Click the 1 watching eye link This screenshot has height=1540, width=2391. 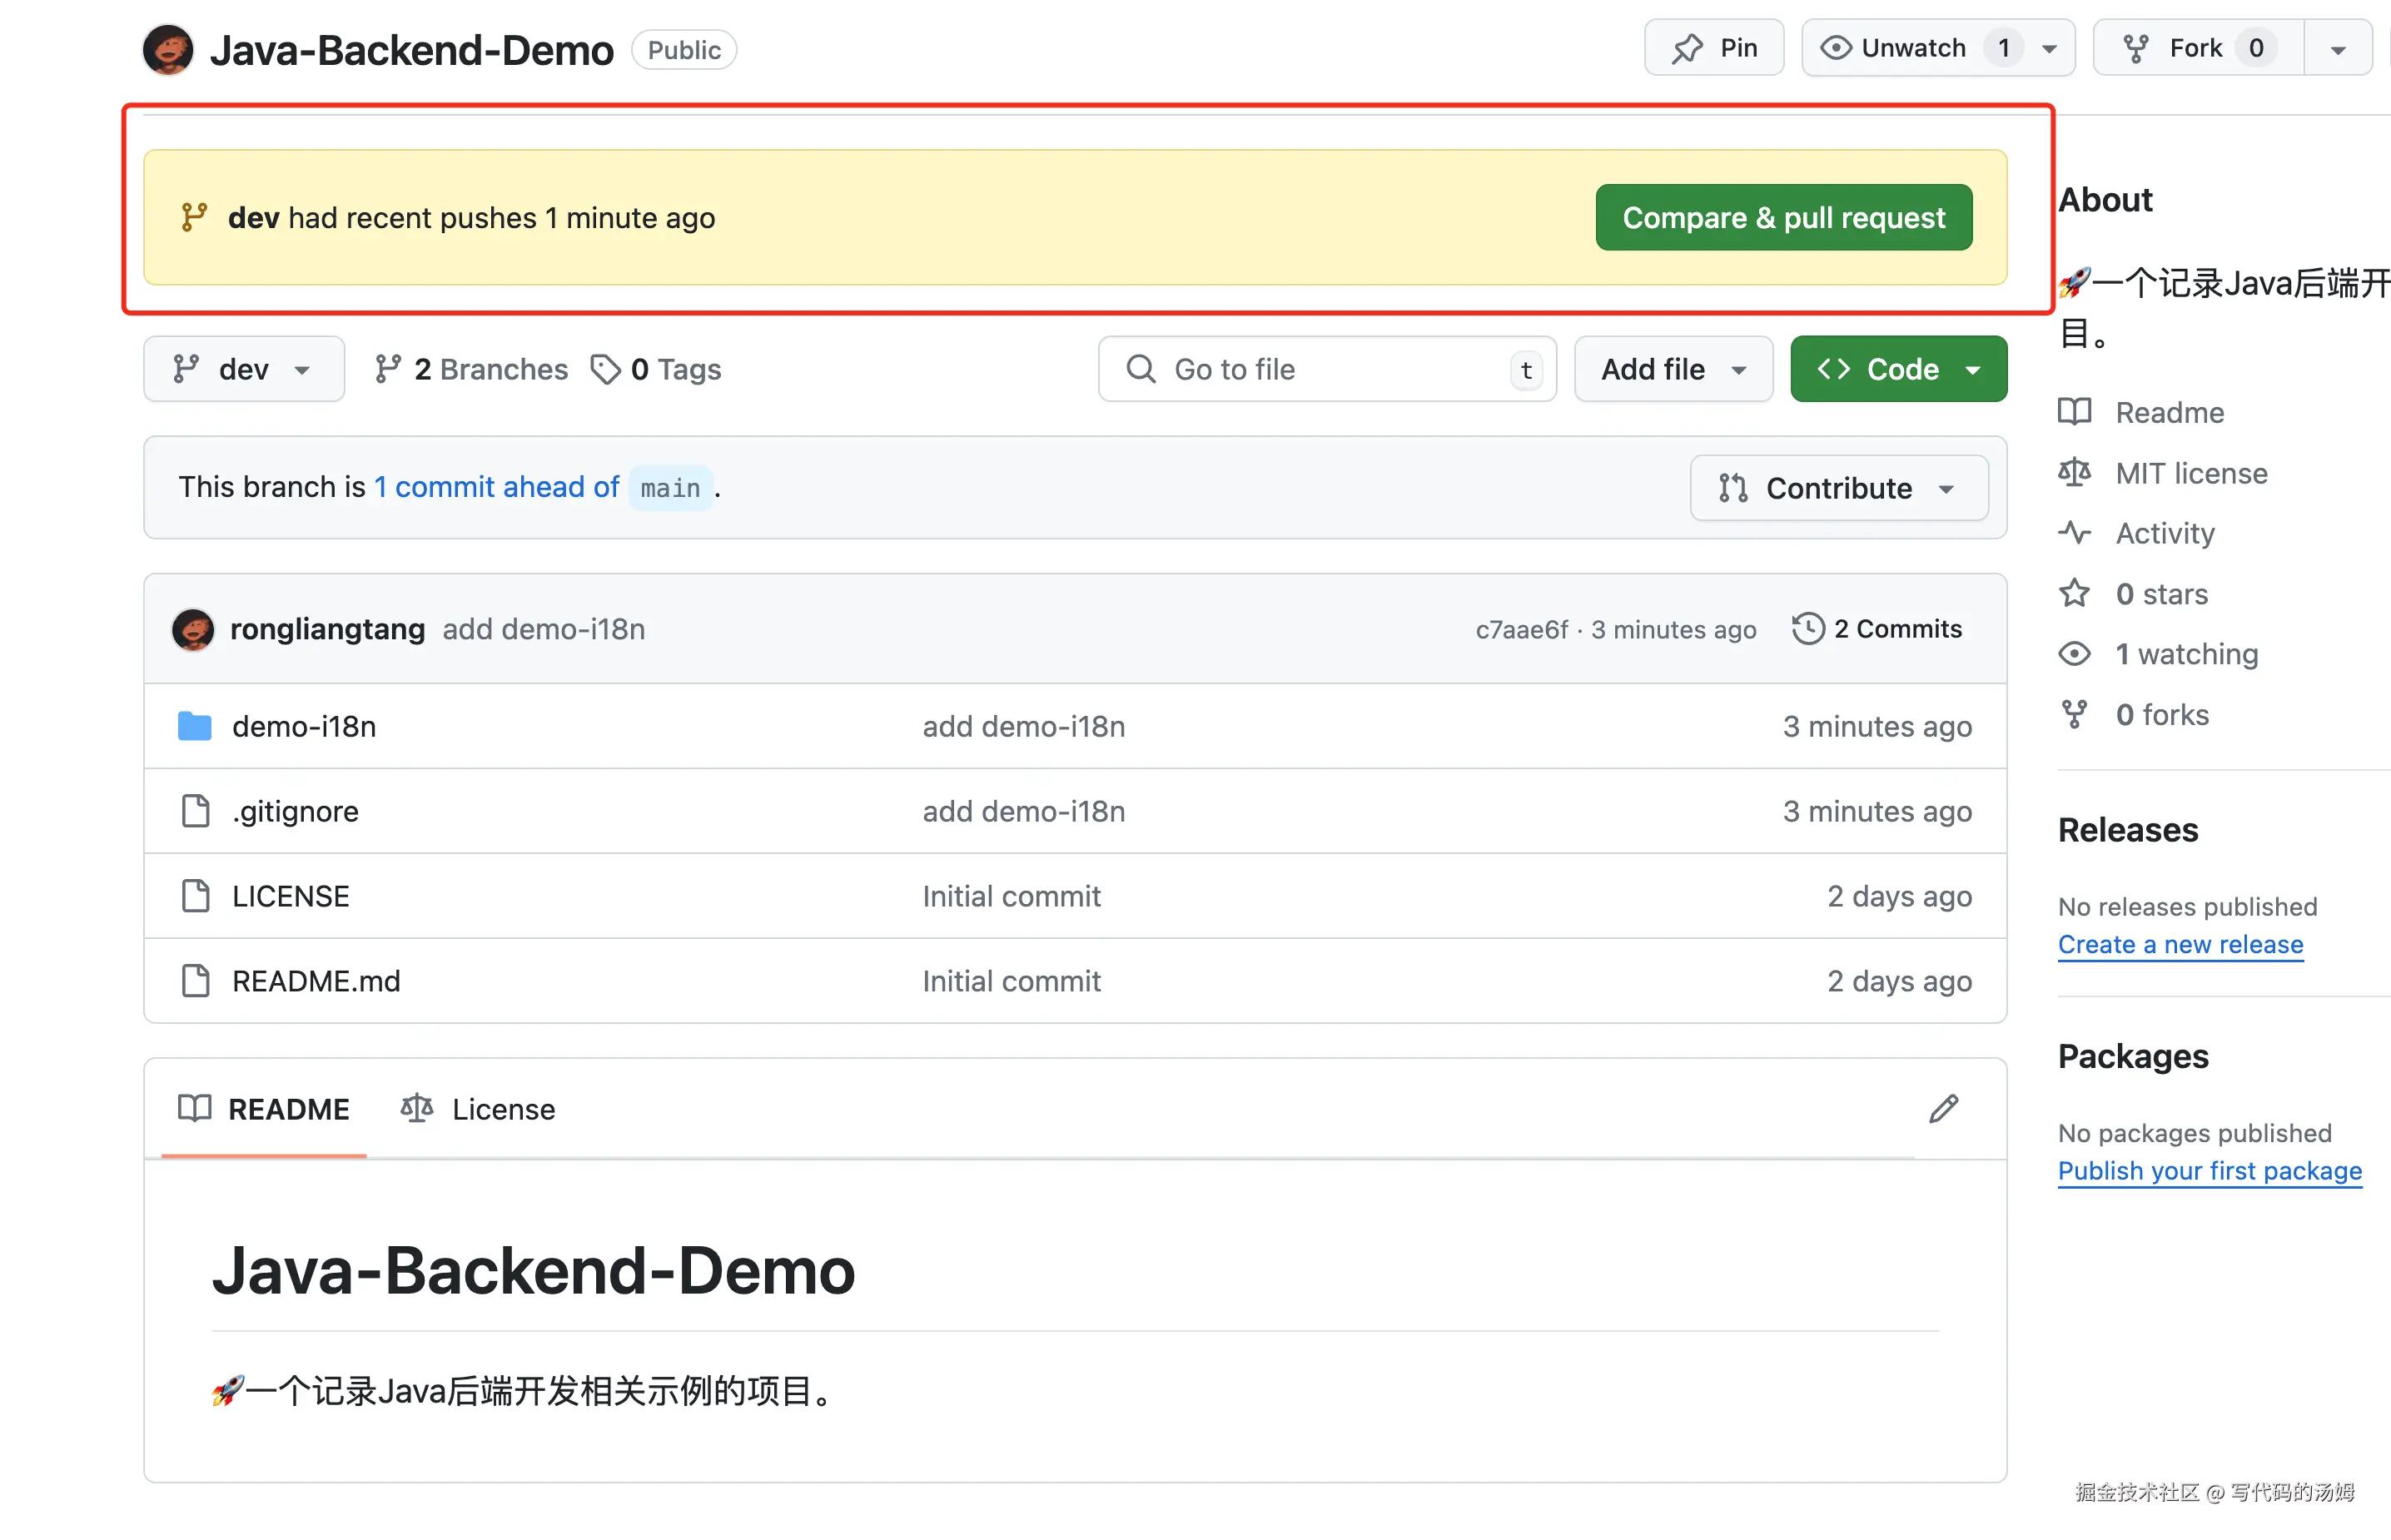point(2185,654)
